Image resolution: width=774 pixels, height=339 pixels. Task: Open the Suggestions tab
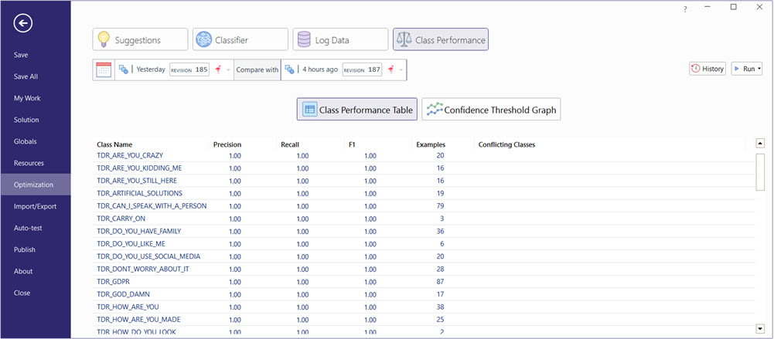tap(140, 39)
